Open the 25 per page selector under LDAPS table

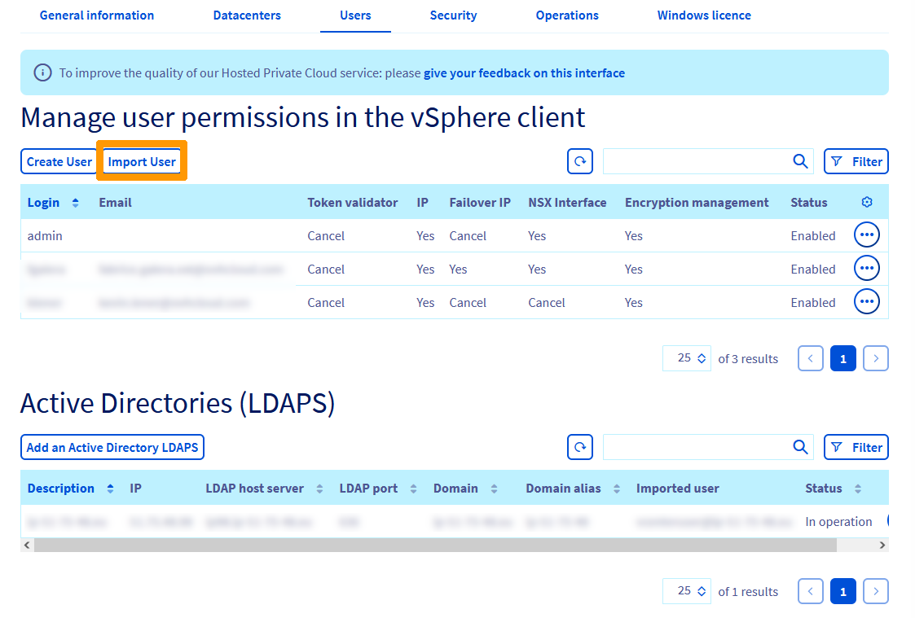click(686, 591)
